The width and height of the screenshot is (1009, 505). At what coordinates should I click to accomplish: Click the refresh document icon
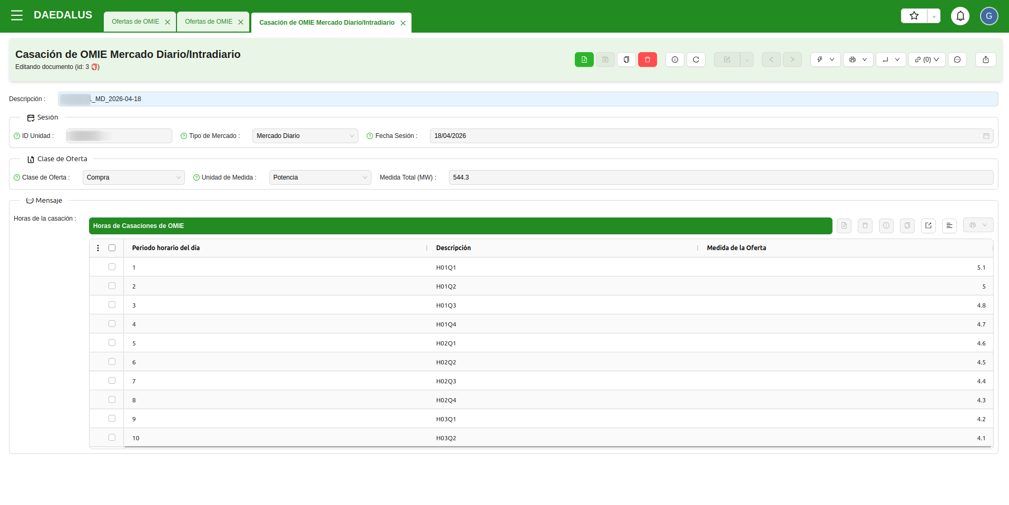click(695, 60)
